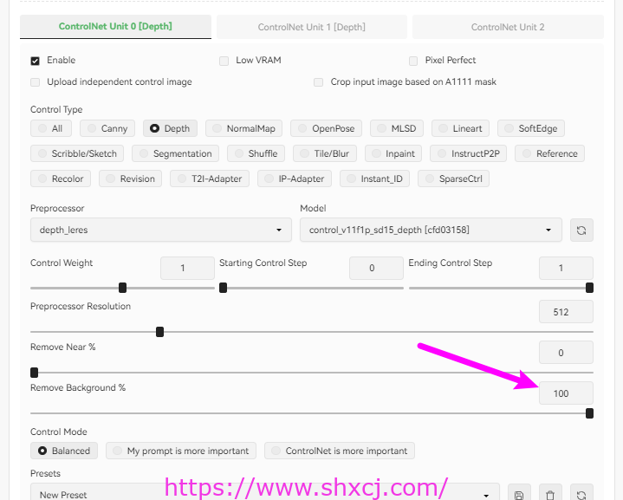This screenshot has height=500, width=623.
Task: Open the Model dropdown control_v11f1p_sd15_depth
Action: coord(431,230)
